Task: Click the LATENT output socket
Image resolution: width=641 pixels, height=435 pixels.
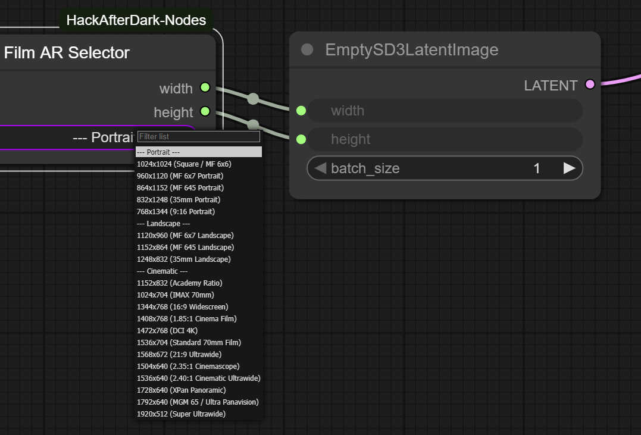Action: 590,85
